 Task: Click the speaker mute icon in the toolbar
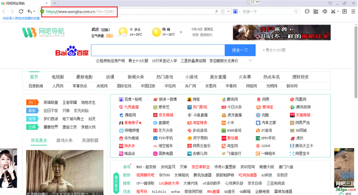[325, 12]
